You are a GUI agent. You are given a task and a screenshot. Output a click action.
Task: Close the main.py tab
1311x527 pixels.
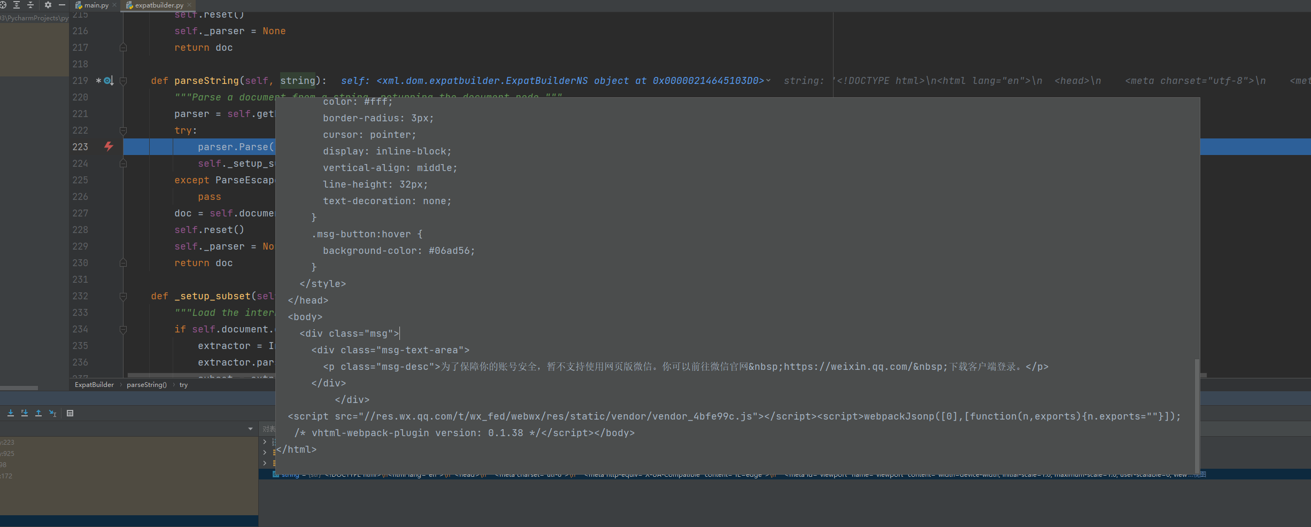(114, 5)
